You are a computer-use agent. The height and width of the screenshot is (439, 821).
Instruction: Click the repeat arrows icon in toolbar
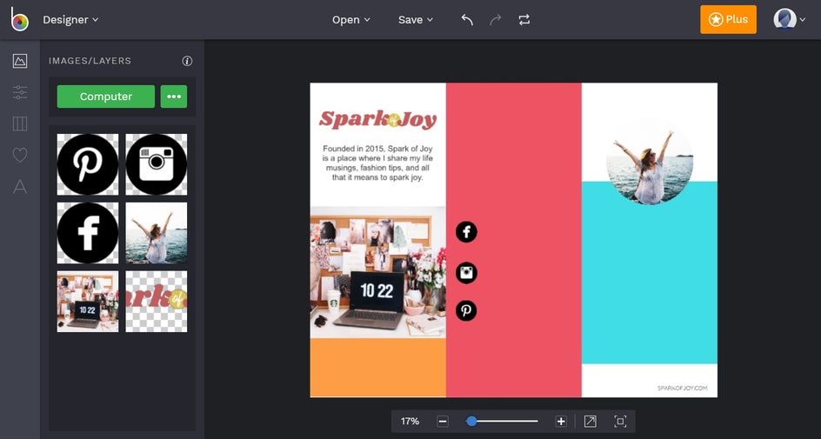coord(524,20)
